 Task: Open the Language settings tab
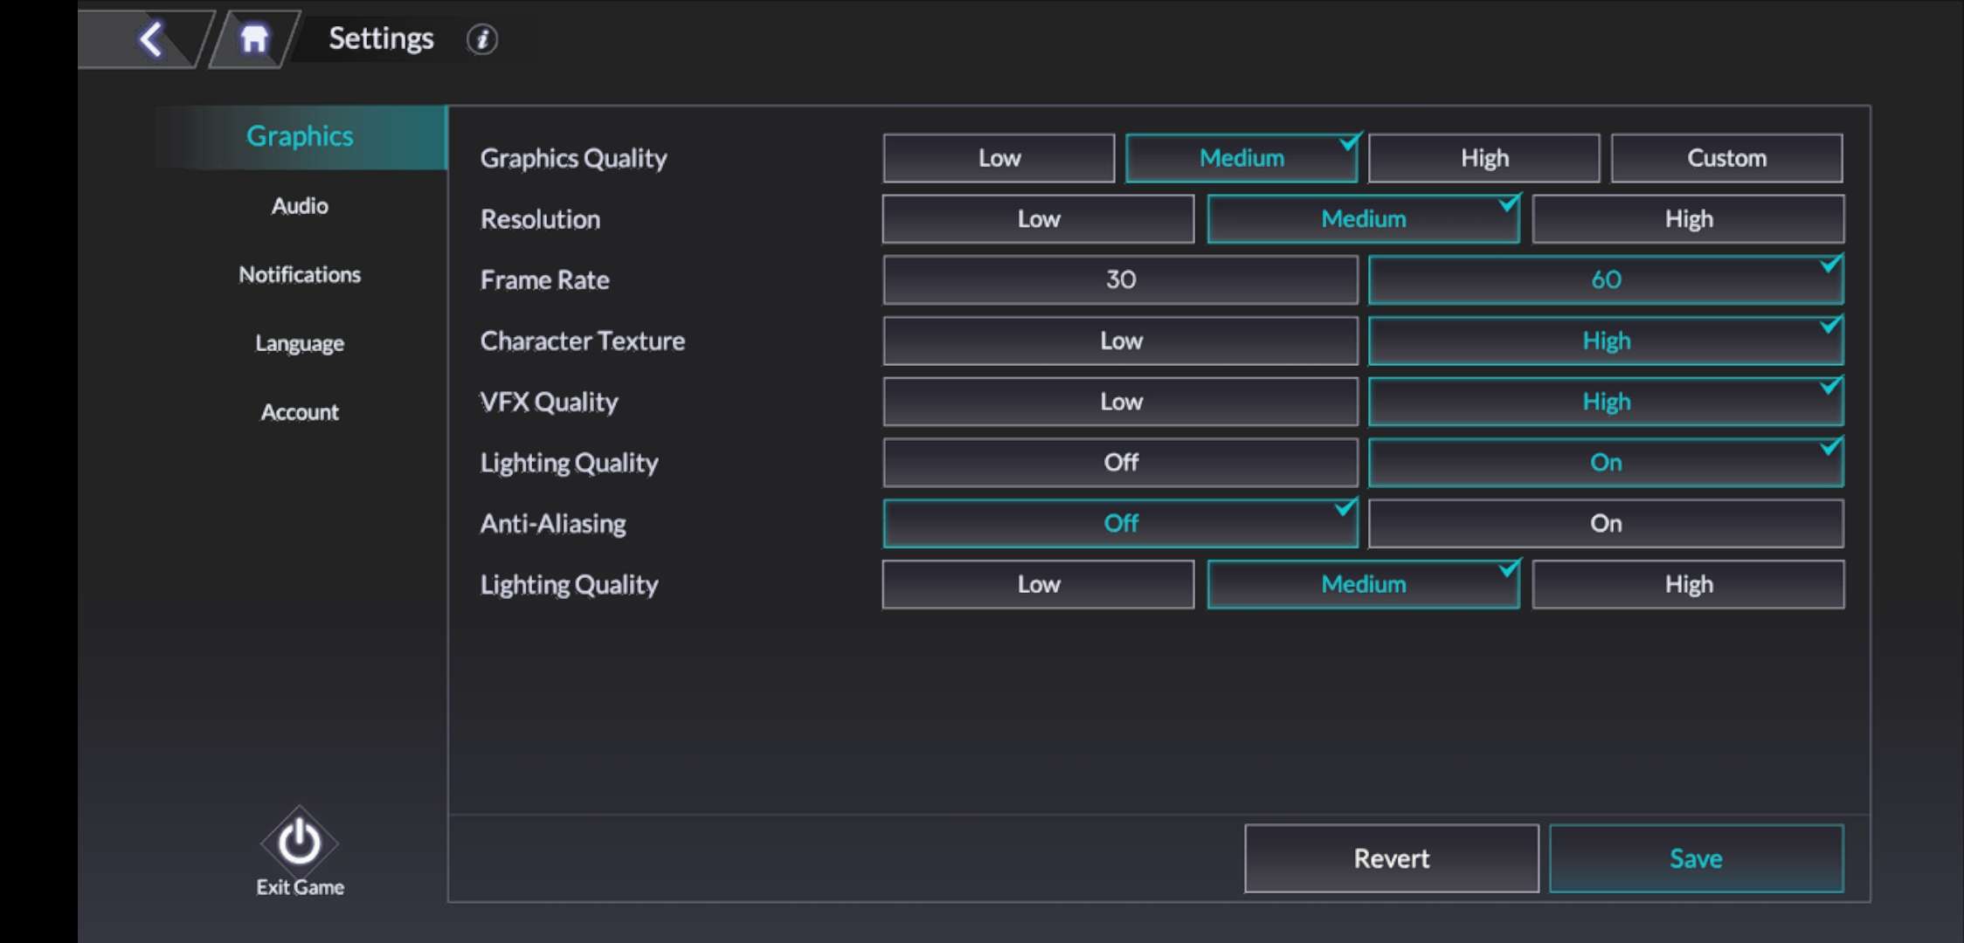pos(300,343)
